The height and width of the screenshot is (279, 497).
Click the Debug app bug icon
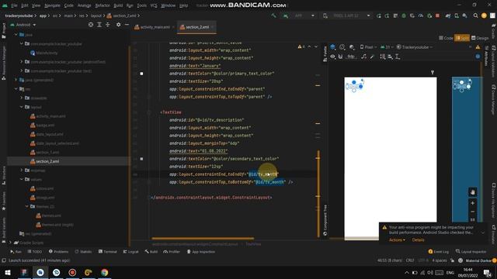pos(404,15)
